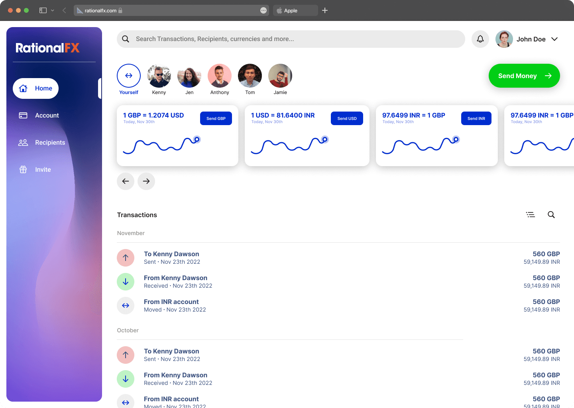Image resolution: width=574 pixels, height=408 pixels.
Task: Go to Recipients in the sidebar
Action: (x=50, y=143)
